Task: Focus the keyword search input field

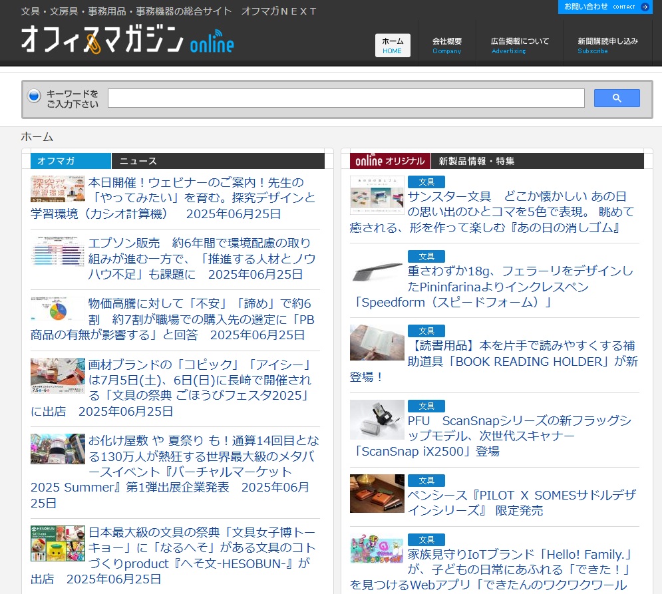Action: (x=346, y=98)
